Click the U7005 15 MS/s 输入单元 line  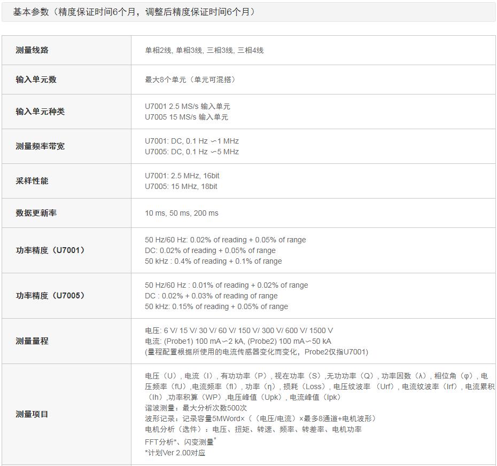(186, 117)
